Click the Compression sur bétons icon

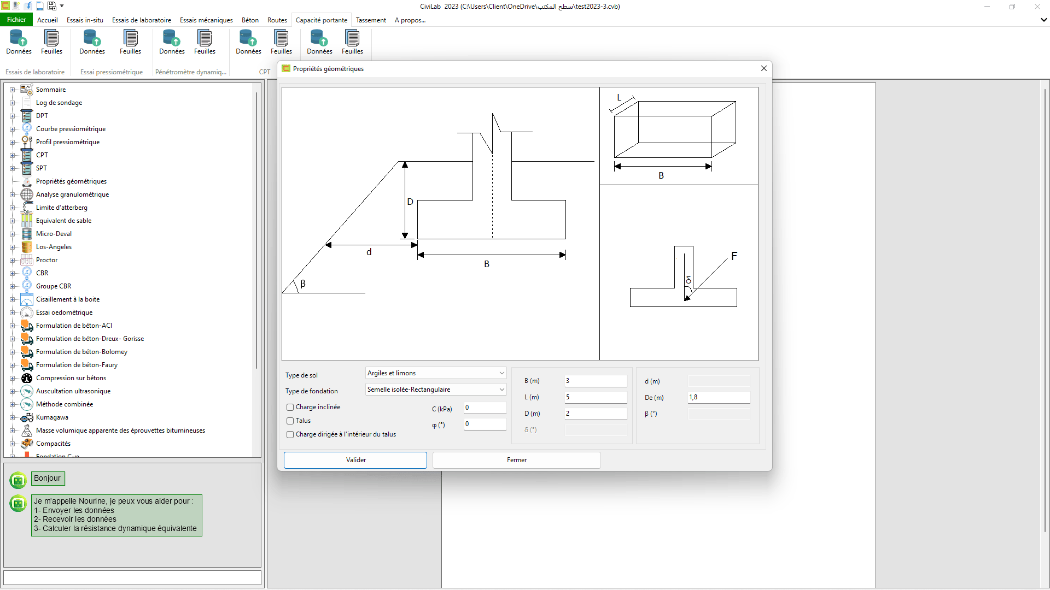coord(27,378)
